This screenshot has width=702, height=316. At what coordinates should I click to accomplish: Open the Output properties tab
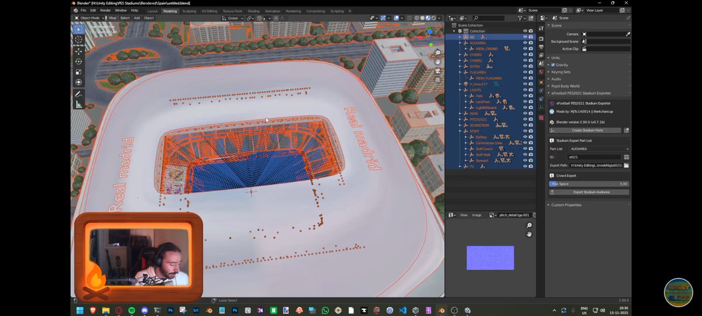tap(541, 46)
